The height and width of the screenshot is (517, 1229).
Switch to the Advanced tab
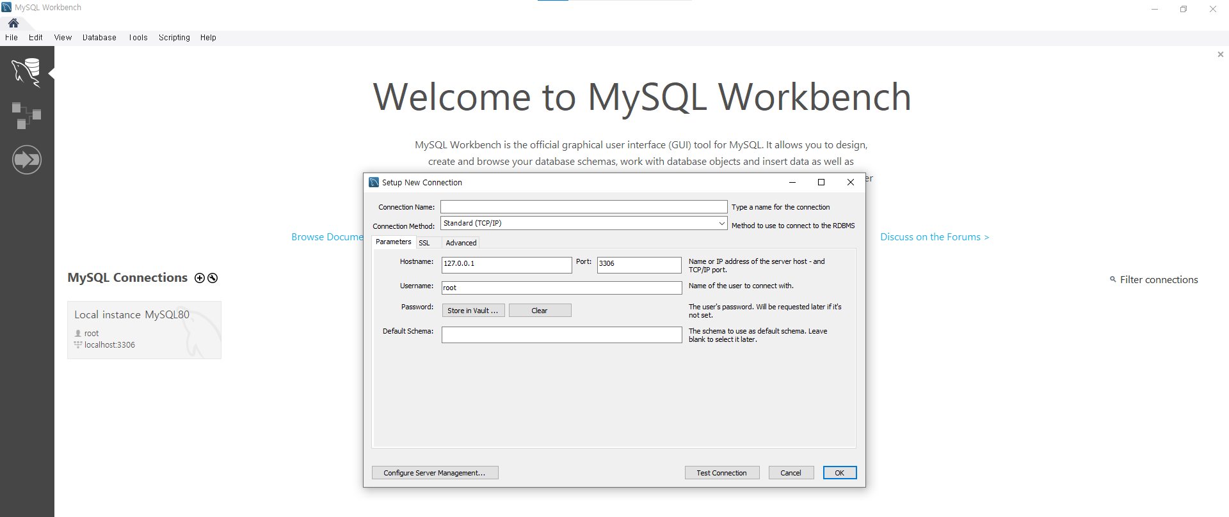tap(461, 243)
